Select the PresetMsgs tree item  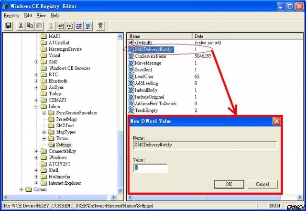[x=66, y=119]
